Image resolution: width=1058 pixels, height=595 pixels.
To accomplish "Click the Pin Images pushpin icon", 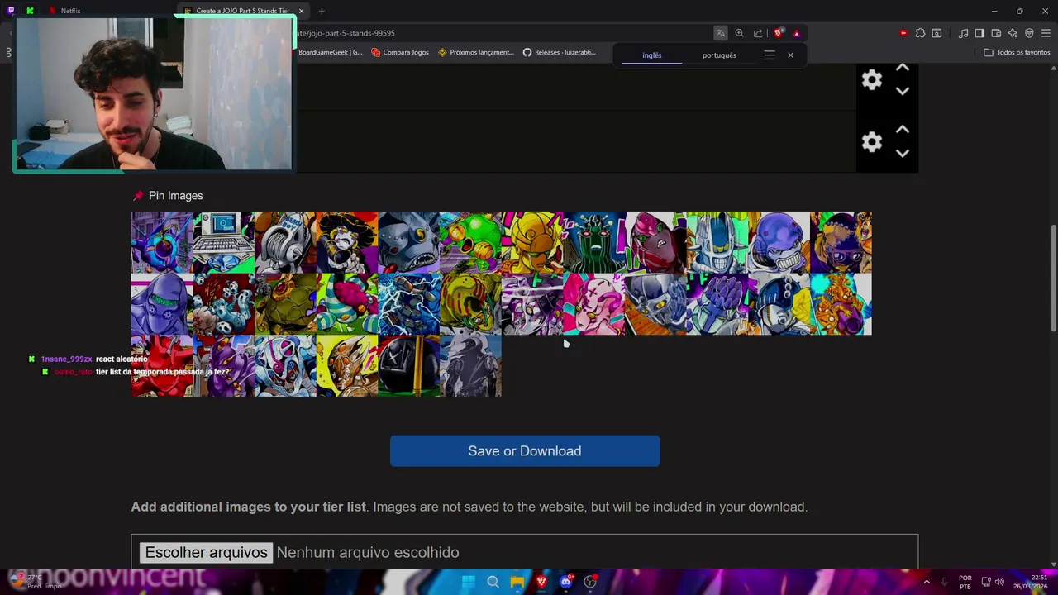I will coord(138,196).
